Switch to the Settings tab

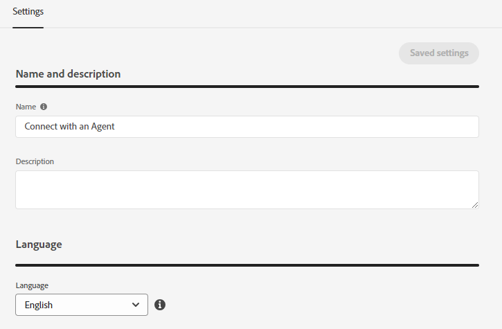28,12
